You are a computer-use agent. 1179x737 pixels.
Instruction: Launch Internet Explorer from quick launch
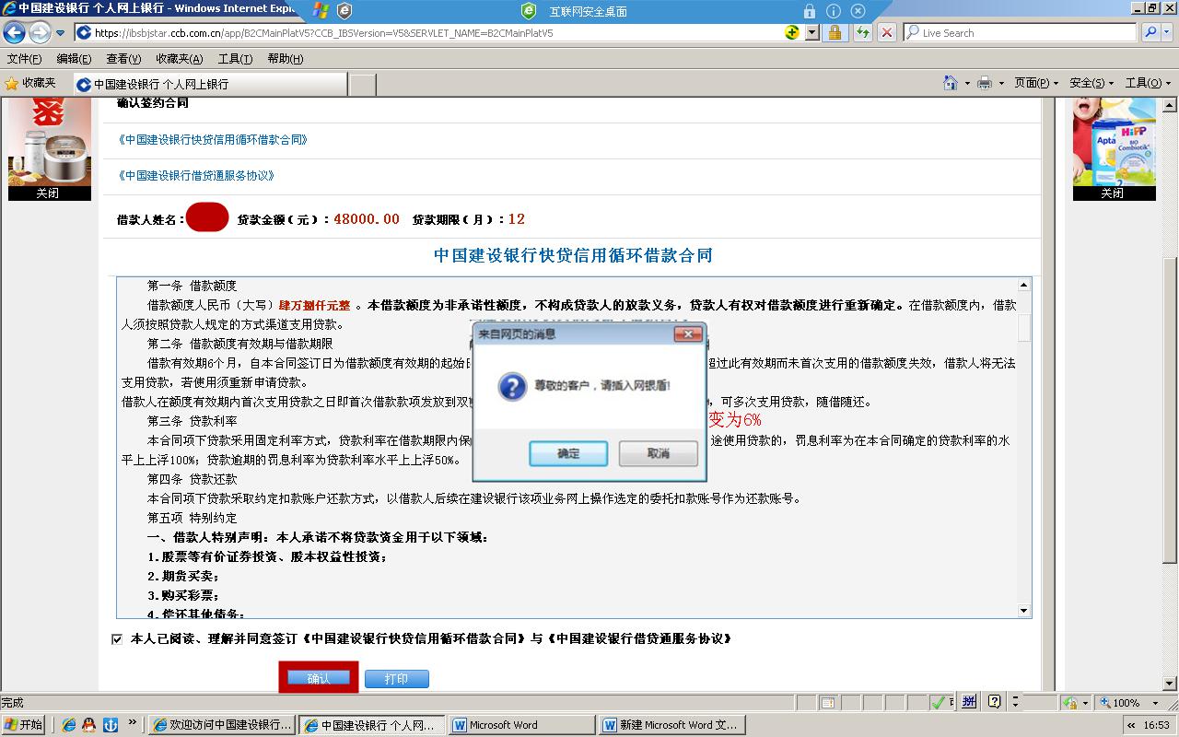[x=68, y=725]
